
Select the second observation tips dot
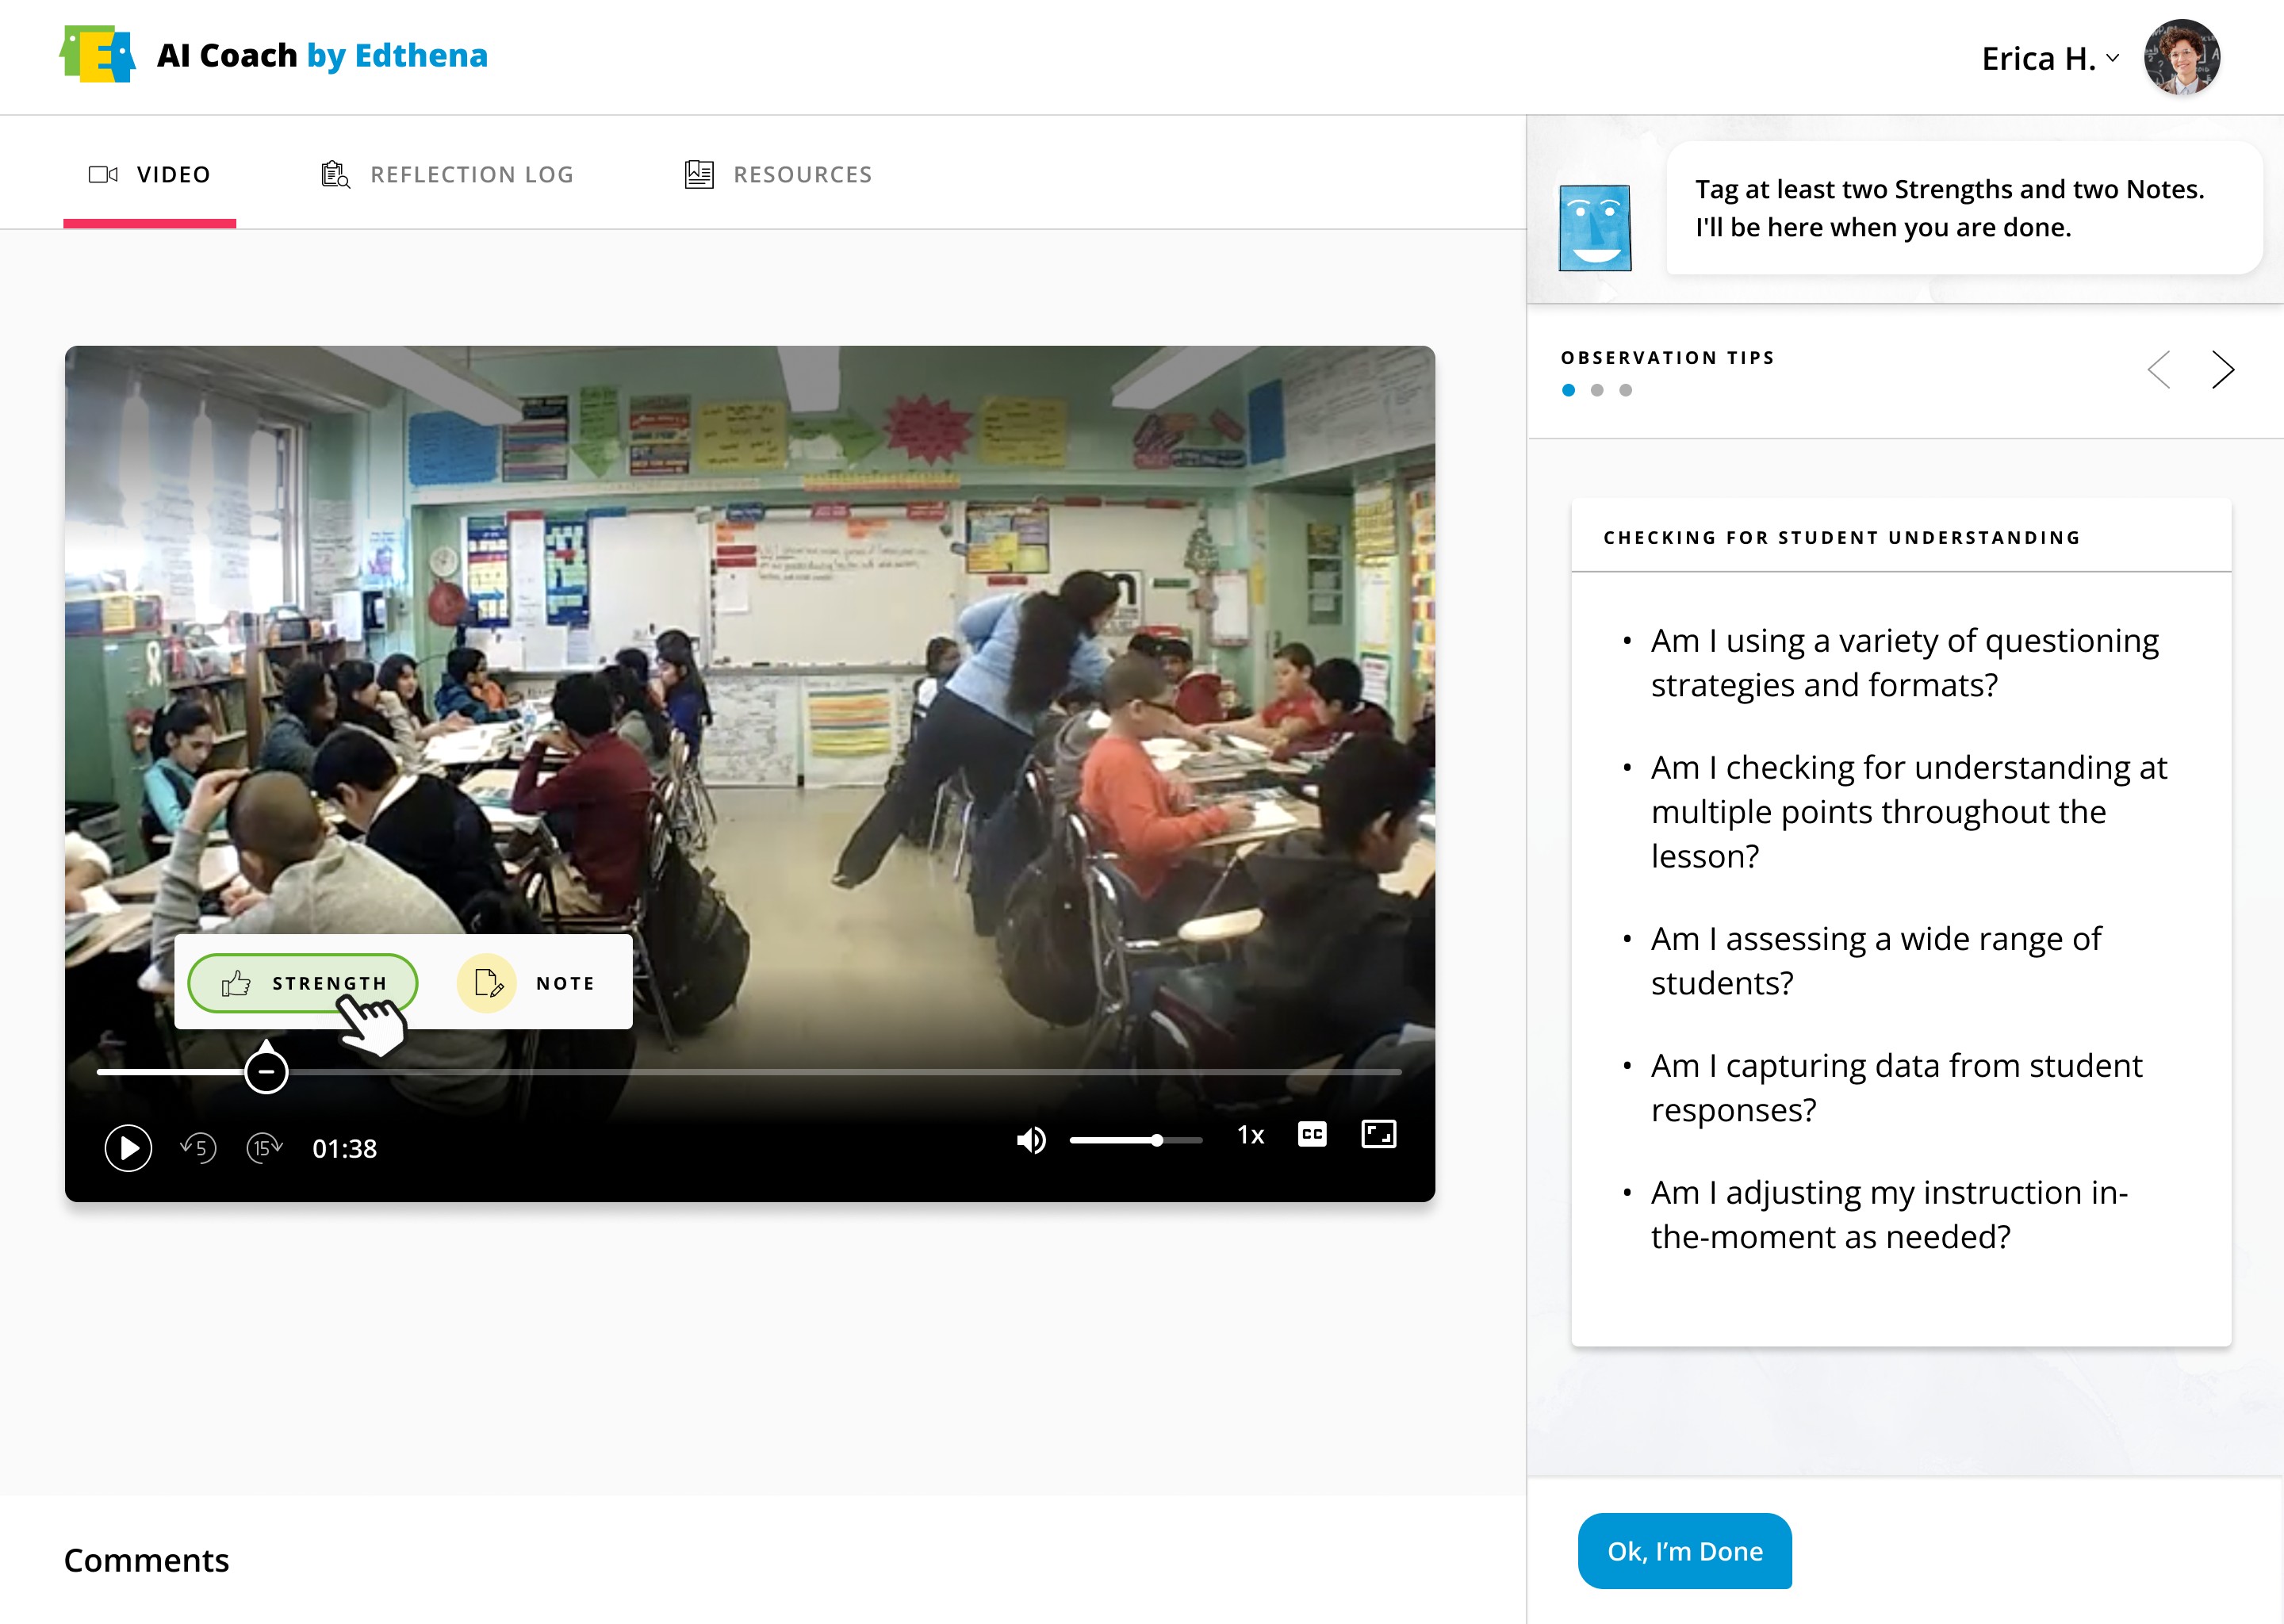[x=1597, y=391]
